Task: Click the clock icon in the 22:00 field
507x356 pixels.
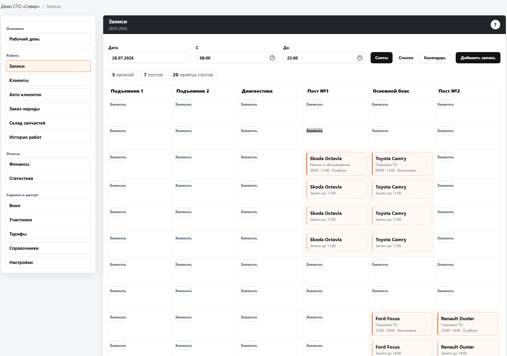Action: click(360, 58)
